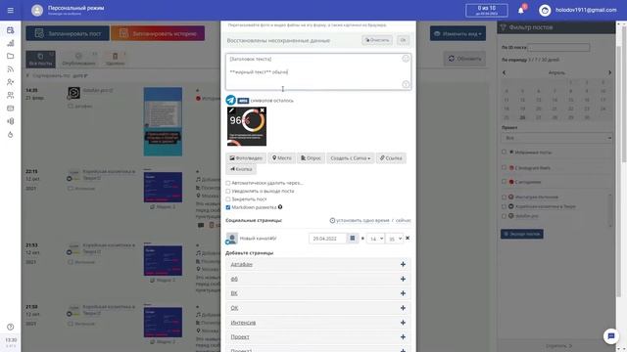Open the hour dropdown showing 14
Viewport: 627px width, 352px height.
click(x=375, y=239)
